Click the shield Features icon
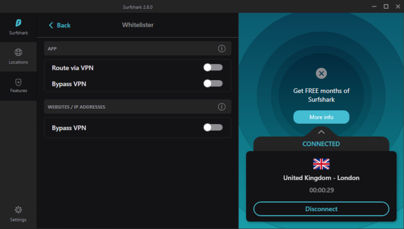404x229 pixels. click(18, 82)
